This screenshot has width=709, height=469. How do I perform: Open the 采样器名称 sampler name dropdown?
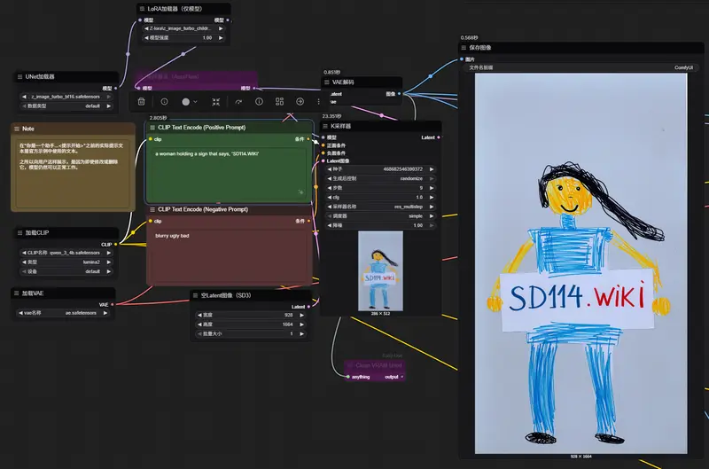coord(381,206)
